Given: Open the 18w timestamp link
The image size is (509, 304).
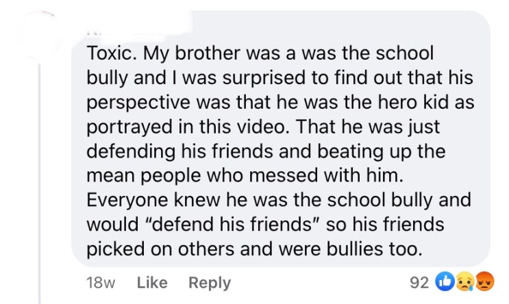Looking at the screenshot, I should (x=101, y=283).
